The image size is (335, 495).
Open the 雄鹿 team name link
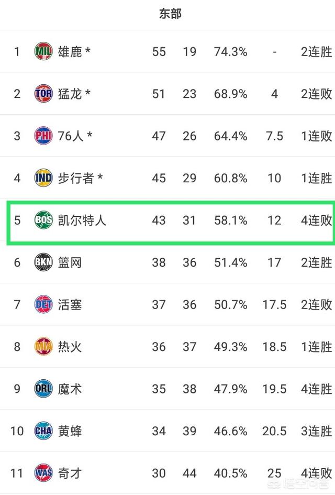tap(70, 51)
